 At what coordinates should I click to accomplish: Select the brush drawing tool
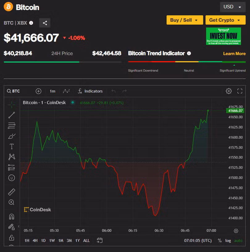[11, 136]
